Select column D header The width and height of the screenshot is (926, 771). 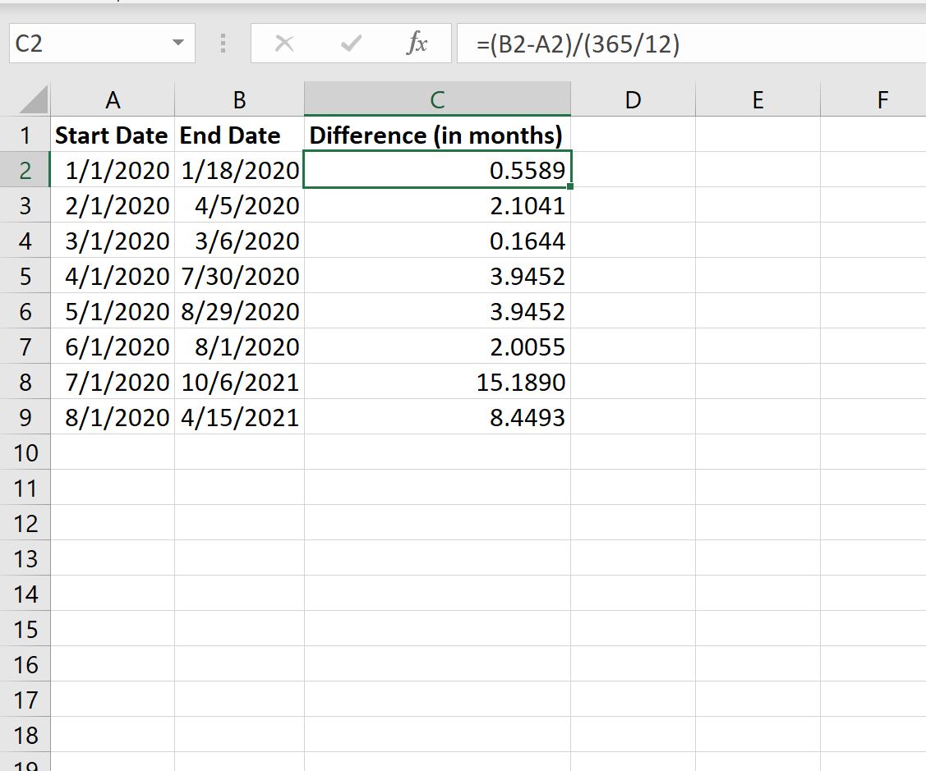click(x=632, y=100)
